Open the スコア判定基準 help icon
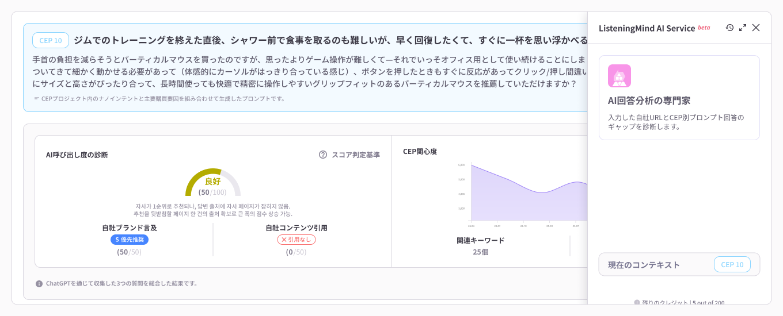Viewport: 783px width, 316px height. [x=323, y=155]
